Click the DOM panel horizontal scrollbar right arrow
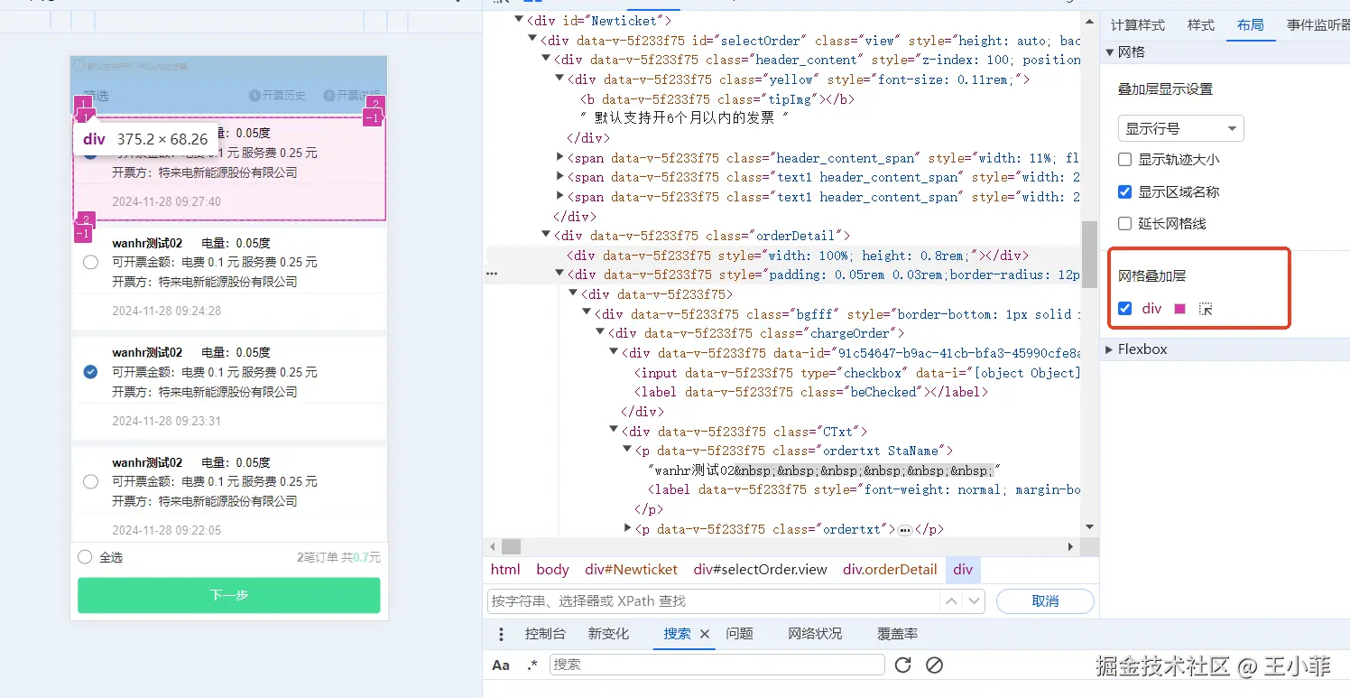This screenshot has width=1350, height=698. [1071, 546]
